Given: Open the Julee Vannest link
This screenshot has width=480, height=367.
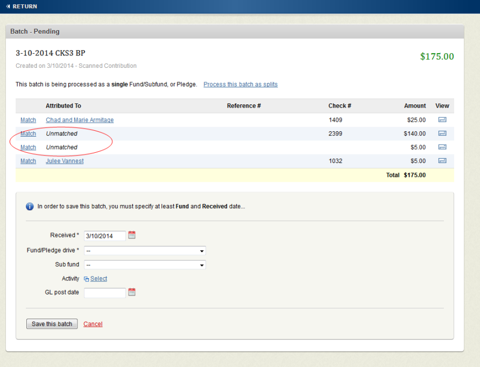Looking at the screenshot, I should [x=65, y=161].
